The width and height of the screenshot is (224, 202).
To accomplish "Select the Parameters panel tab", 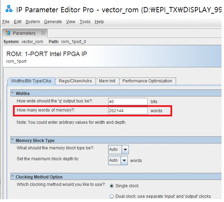I will point(24,33).
